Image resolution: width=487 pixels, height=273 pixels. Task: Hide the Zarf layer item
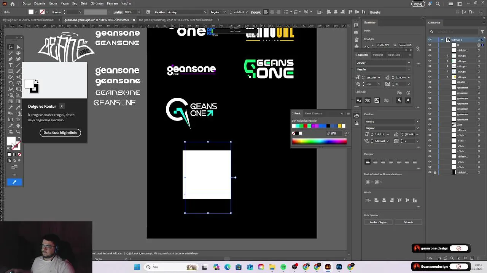[430, 125]
